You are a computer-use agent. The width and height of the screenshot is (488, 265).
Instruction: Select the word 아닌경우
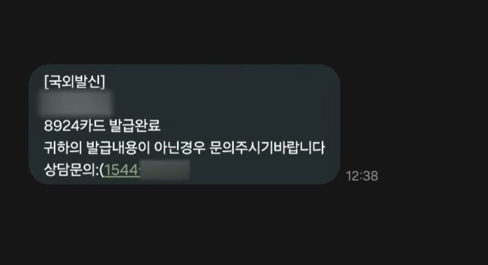point(179,148)
